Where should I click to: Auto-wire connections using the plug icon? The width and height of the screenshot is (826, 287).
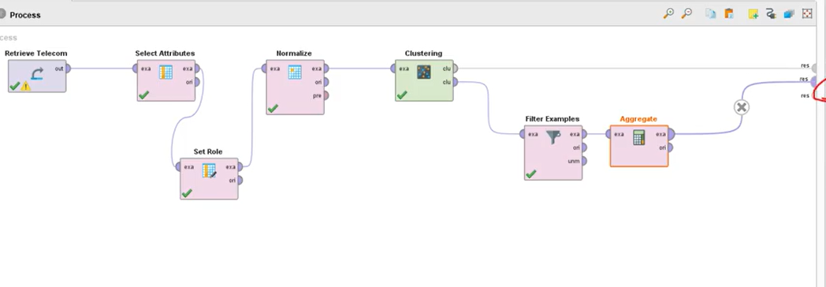771,13
